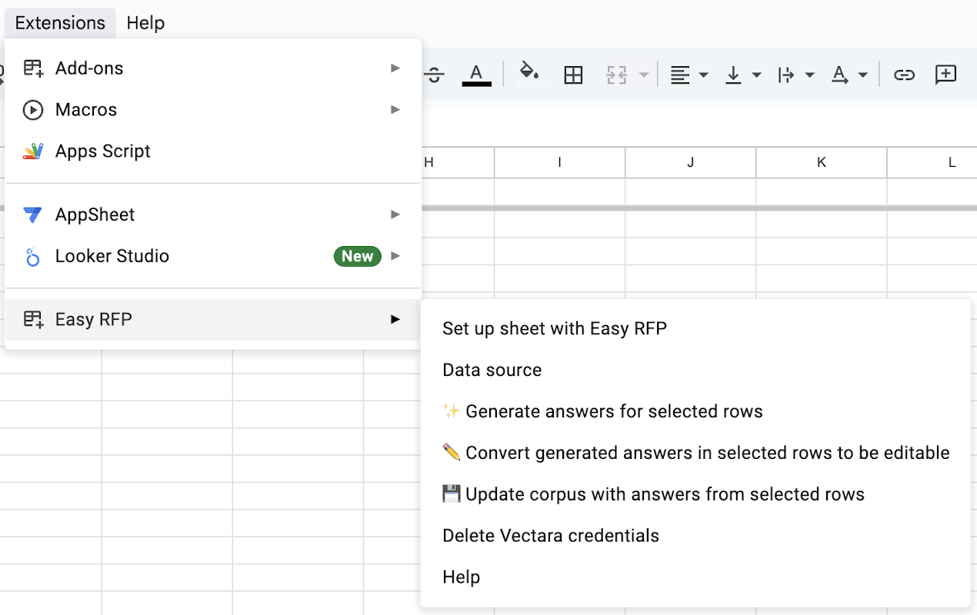The height and width of the screenshot is (615, 977).
Task: Click the text wrapping icon
Action: 785,75
